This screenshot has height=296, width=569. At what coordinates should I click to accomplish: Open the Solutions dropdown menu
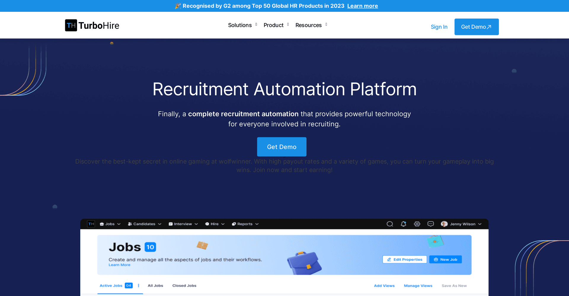tap(242, 25)
